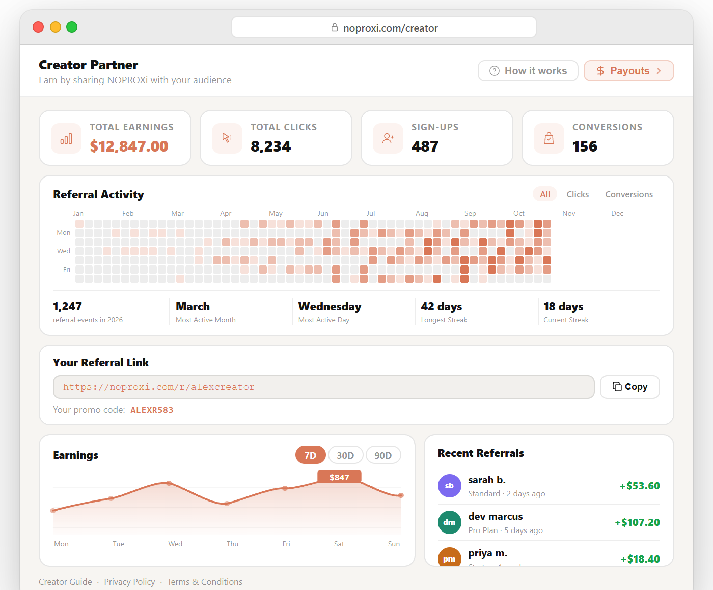
Task: Click dev marcus avatar labeled dm
Action: pos(449,522)
